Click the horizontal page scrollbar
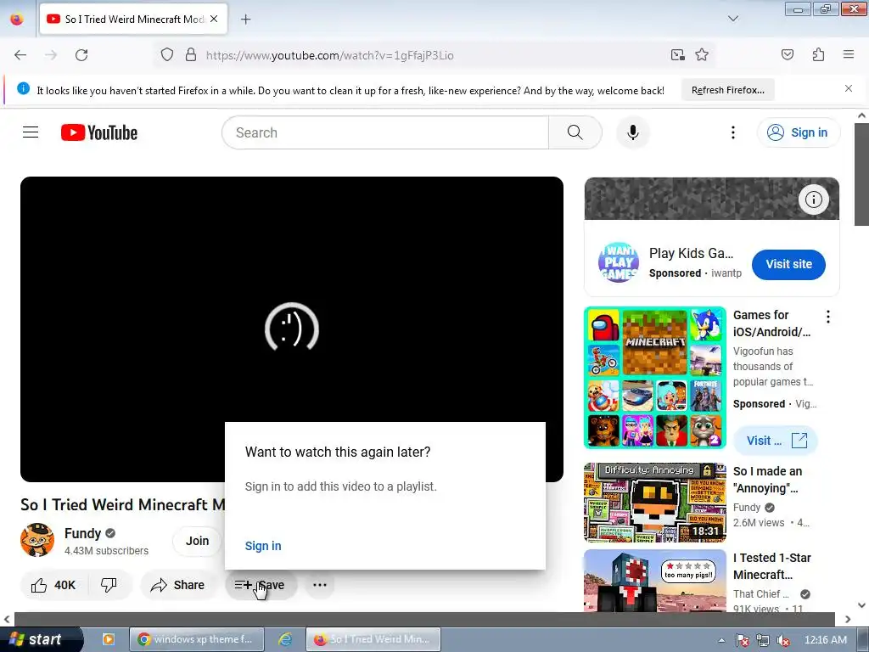869x652 pixels. point(424,619)
